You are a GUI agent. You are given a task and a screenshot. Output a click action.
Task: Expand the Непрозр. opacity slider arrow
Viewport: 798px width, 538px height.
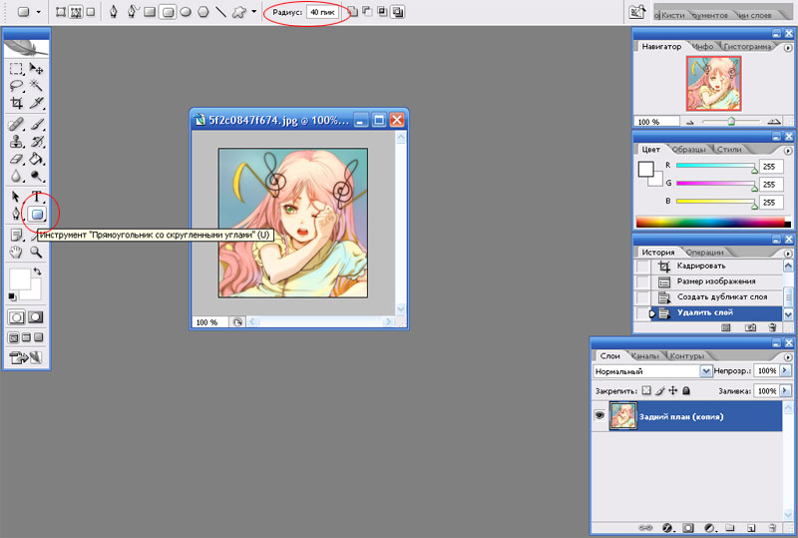tap(787, 370)
